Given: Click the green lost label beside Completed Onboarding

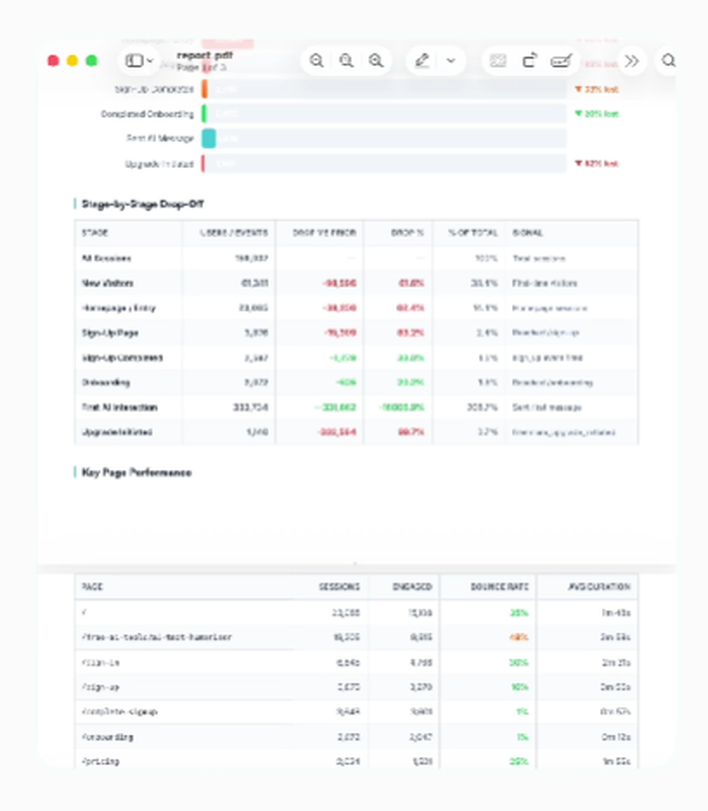Looking at the screenshot, I should [x=597, y=114].
